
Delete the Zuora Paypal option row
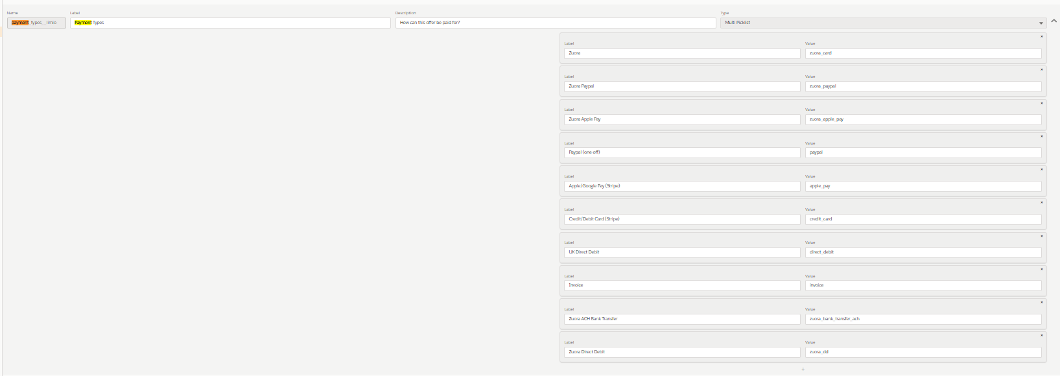(1042, 69)
